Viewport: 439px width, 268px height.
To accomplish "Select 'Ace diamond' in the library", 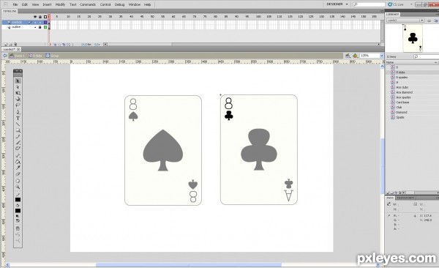I will point(405,92).
